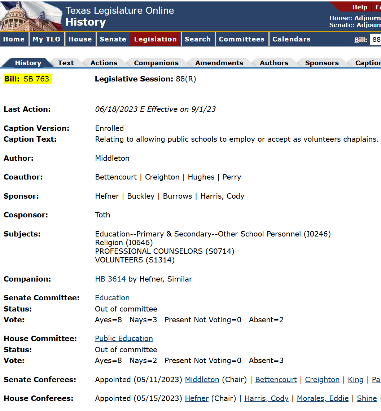381x411 pixels.
Task: Click the Caption Text about chaplains
Action: 237,139
